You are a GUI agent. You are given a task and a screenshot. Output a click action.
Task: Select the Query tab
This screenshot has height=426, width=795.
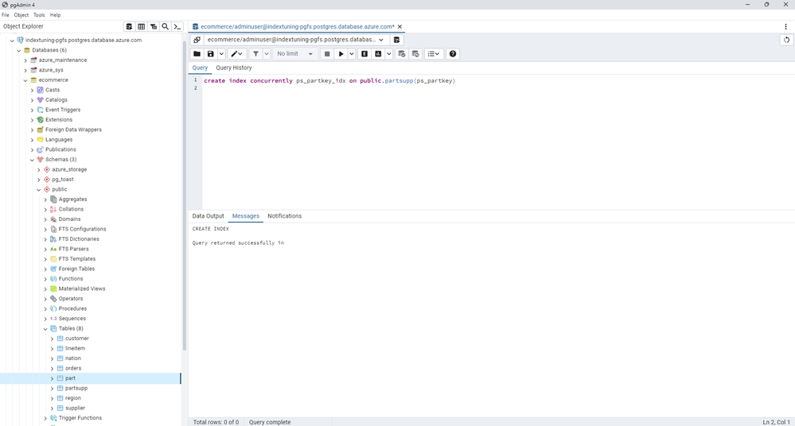coord(200,68)
